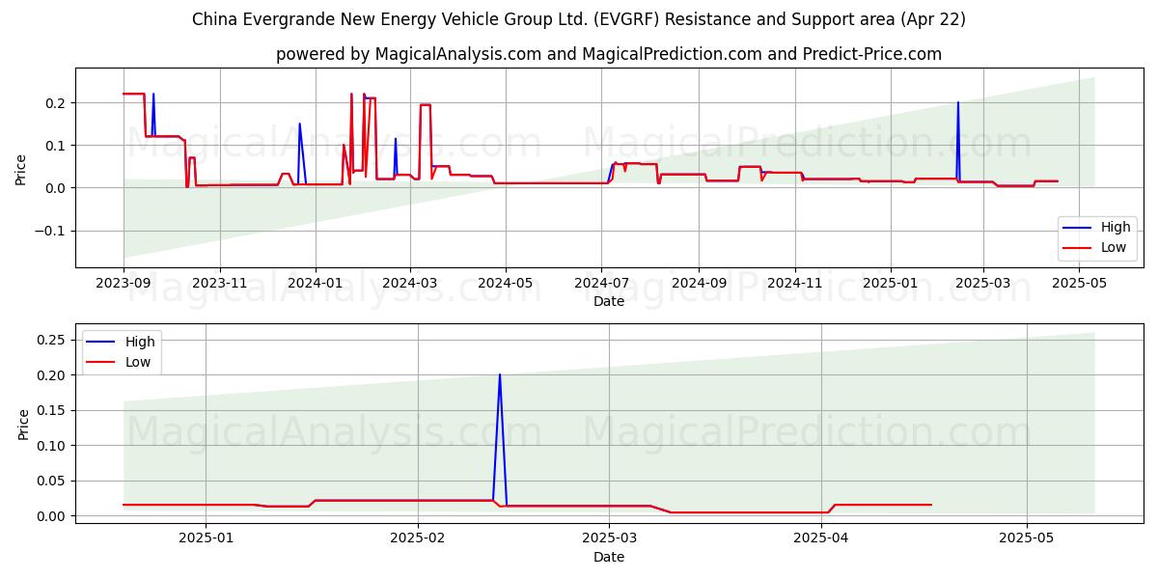Screen dimensions: 1158x579
Task: Click 'Low' in the top chart legend
Action: pyautogui.click(x=1115, y=247)
